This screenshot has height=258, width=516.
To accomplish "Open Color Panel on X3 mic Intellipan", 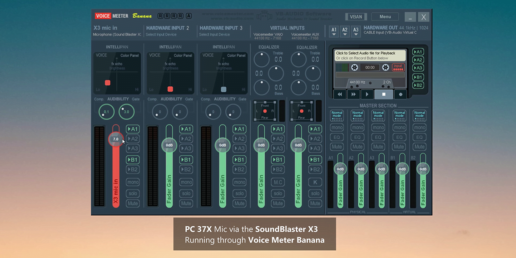I will (129, 55).
